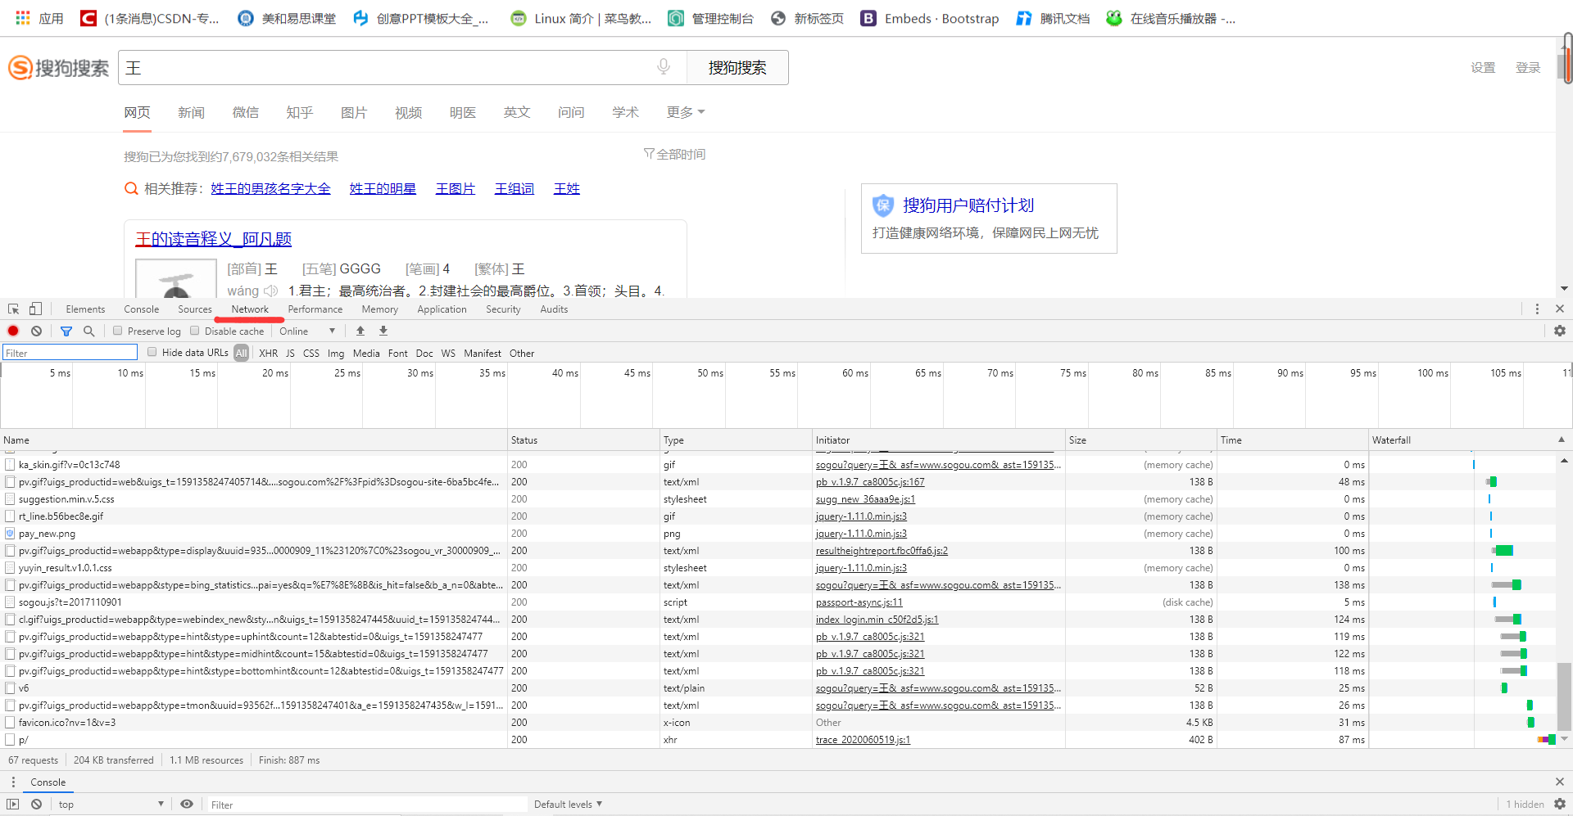Toggle the device toolbar icon
Screen dimensions: 1573x816
[x=35, y=309]
